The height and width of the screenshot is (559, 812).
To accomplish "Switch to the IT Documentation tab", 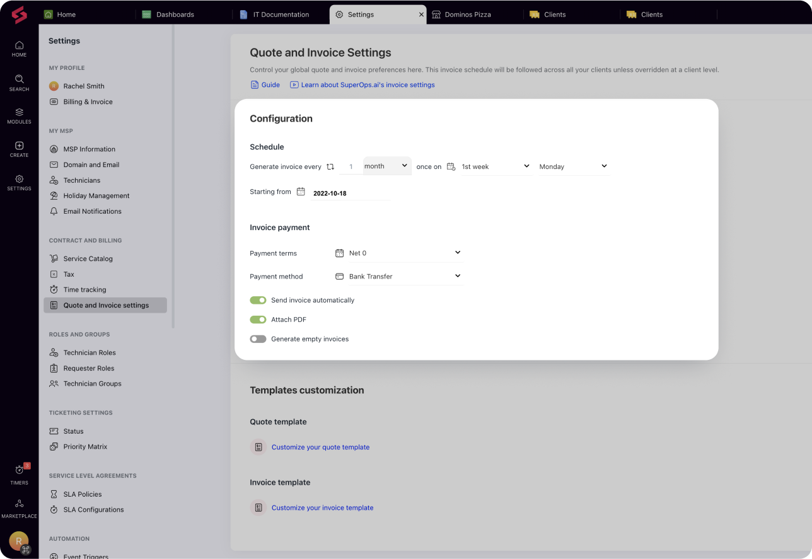I will tap(281, 14).
